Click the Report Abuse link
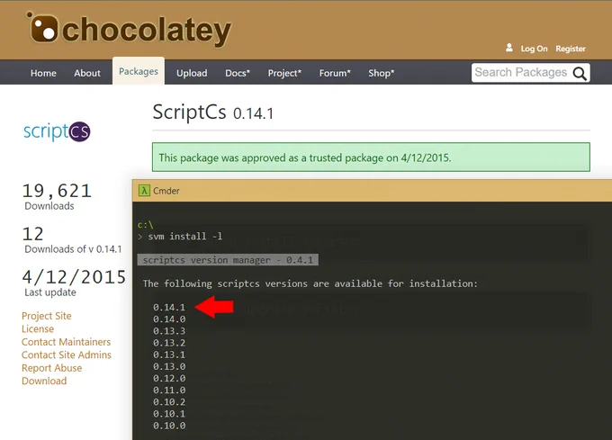This screenshot has height=440, width=612. click(52, 368)
